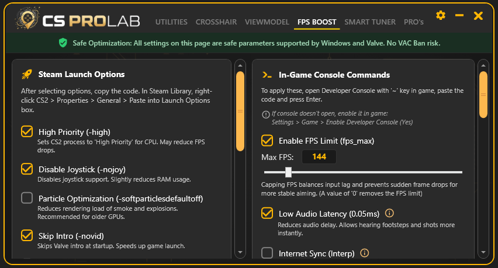This screenshot has width=498, height=268.
Task: Enable Particle Optimization checkbox
Action: pos(27,198)
